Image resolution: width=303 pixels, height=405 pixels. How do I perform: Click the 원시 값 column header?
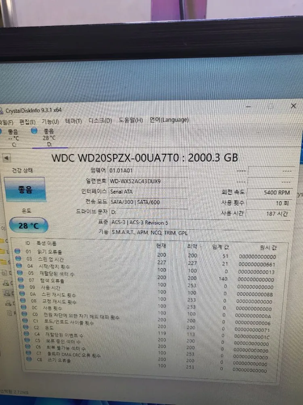[268, 248]
